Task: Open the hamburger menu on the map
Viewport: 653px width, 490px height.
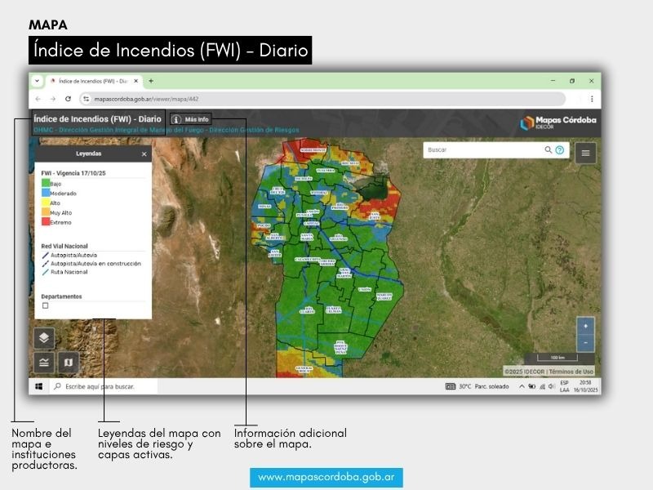Action: coord(585,153)
